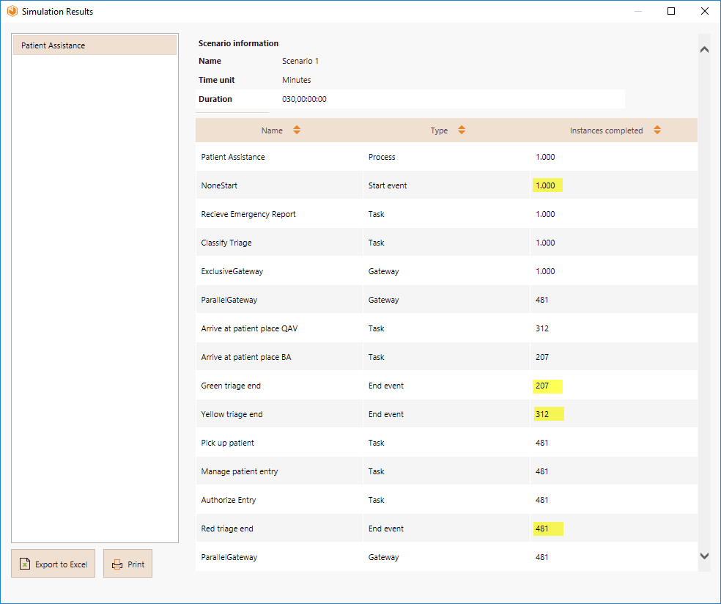Maximize the Simulation Results window
The image size is (721, 604).
671,11
